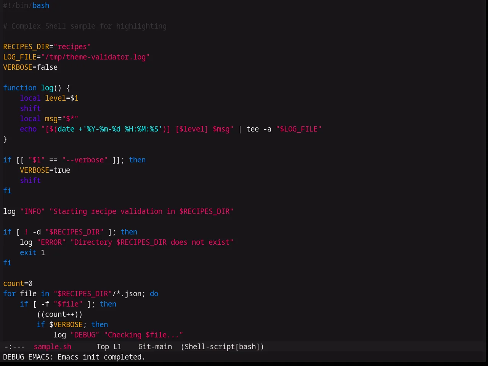Click the "recipes" string value
Viewport: 488px width, 366px height.
pos(72,47)
